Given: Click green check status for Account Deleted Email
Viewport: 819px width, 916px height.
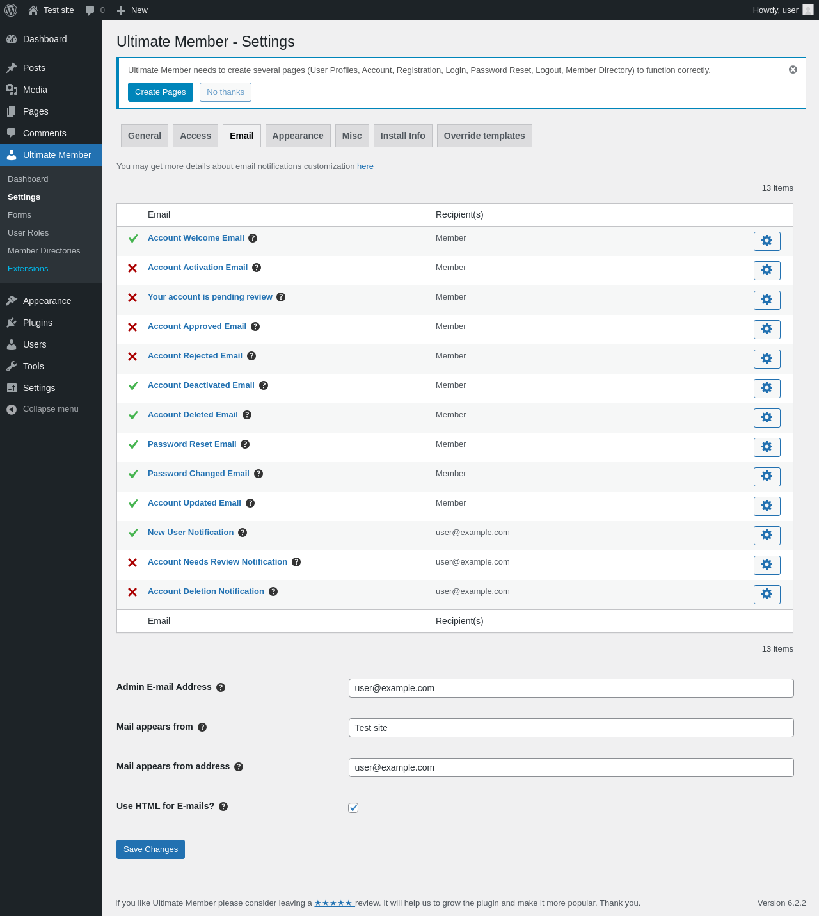Looking at the screenshot, I should (x=133, y=415).
